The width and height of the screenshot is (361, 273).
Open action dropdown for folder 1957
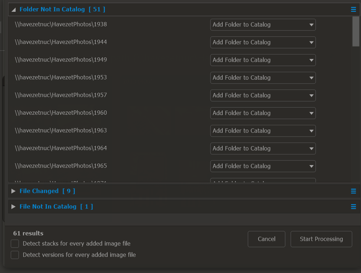click(263, 95)
